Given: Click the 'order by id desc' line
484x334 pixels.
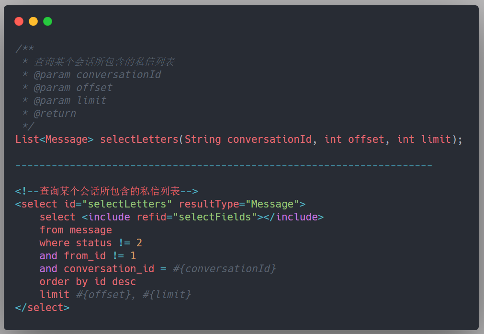Looking at the screenshot, I should (x=88, y=282).
